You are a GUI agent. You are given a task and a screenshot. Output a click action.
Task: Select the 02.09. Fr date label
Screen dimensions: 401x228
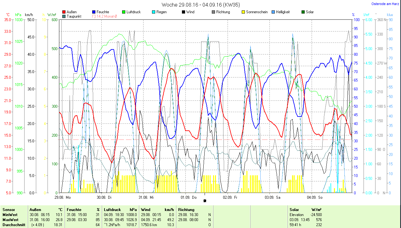(x=230, y=197)
